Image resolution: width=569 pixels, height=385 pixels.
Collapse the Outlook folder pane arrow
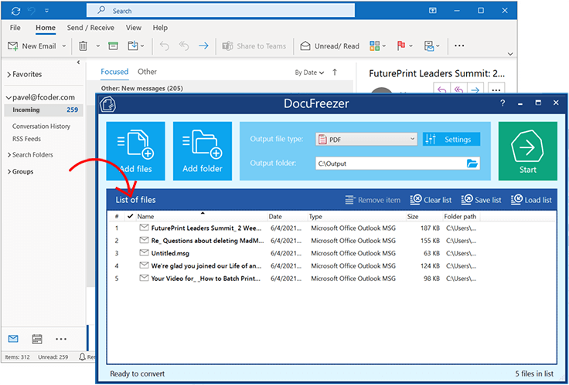click(78, 62)
